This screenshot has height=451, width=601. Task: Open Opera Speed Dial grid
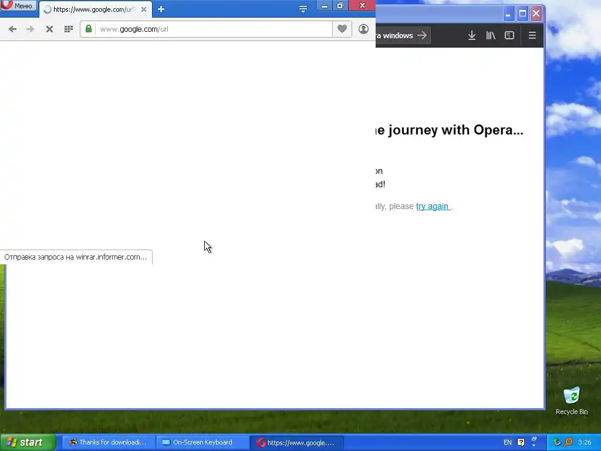69,29
